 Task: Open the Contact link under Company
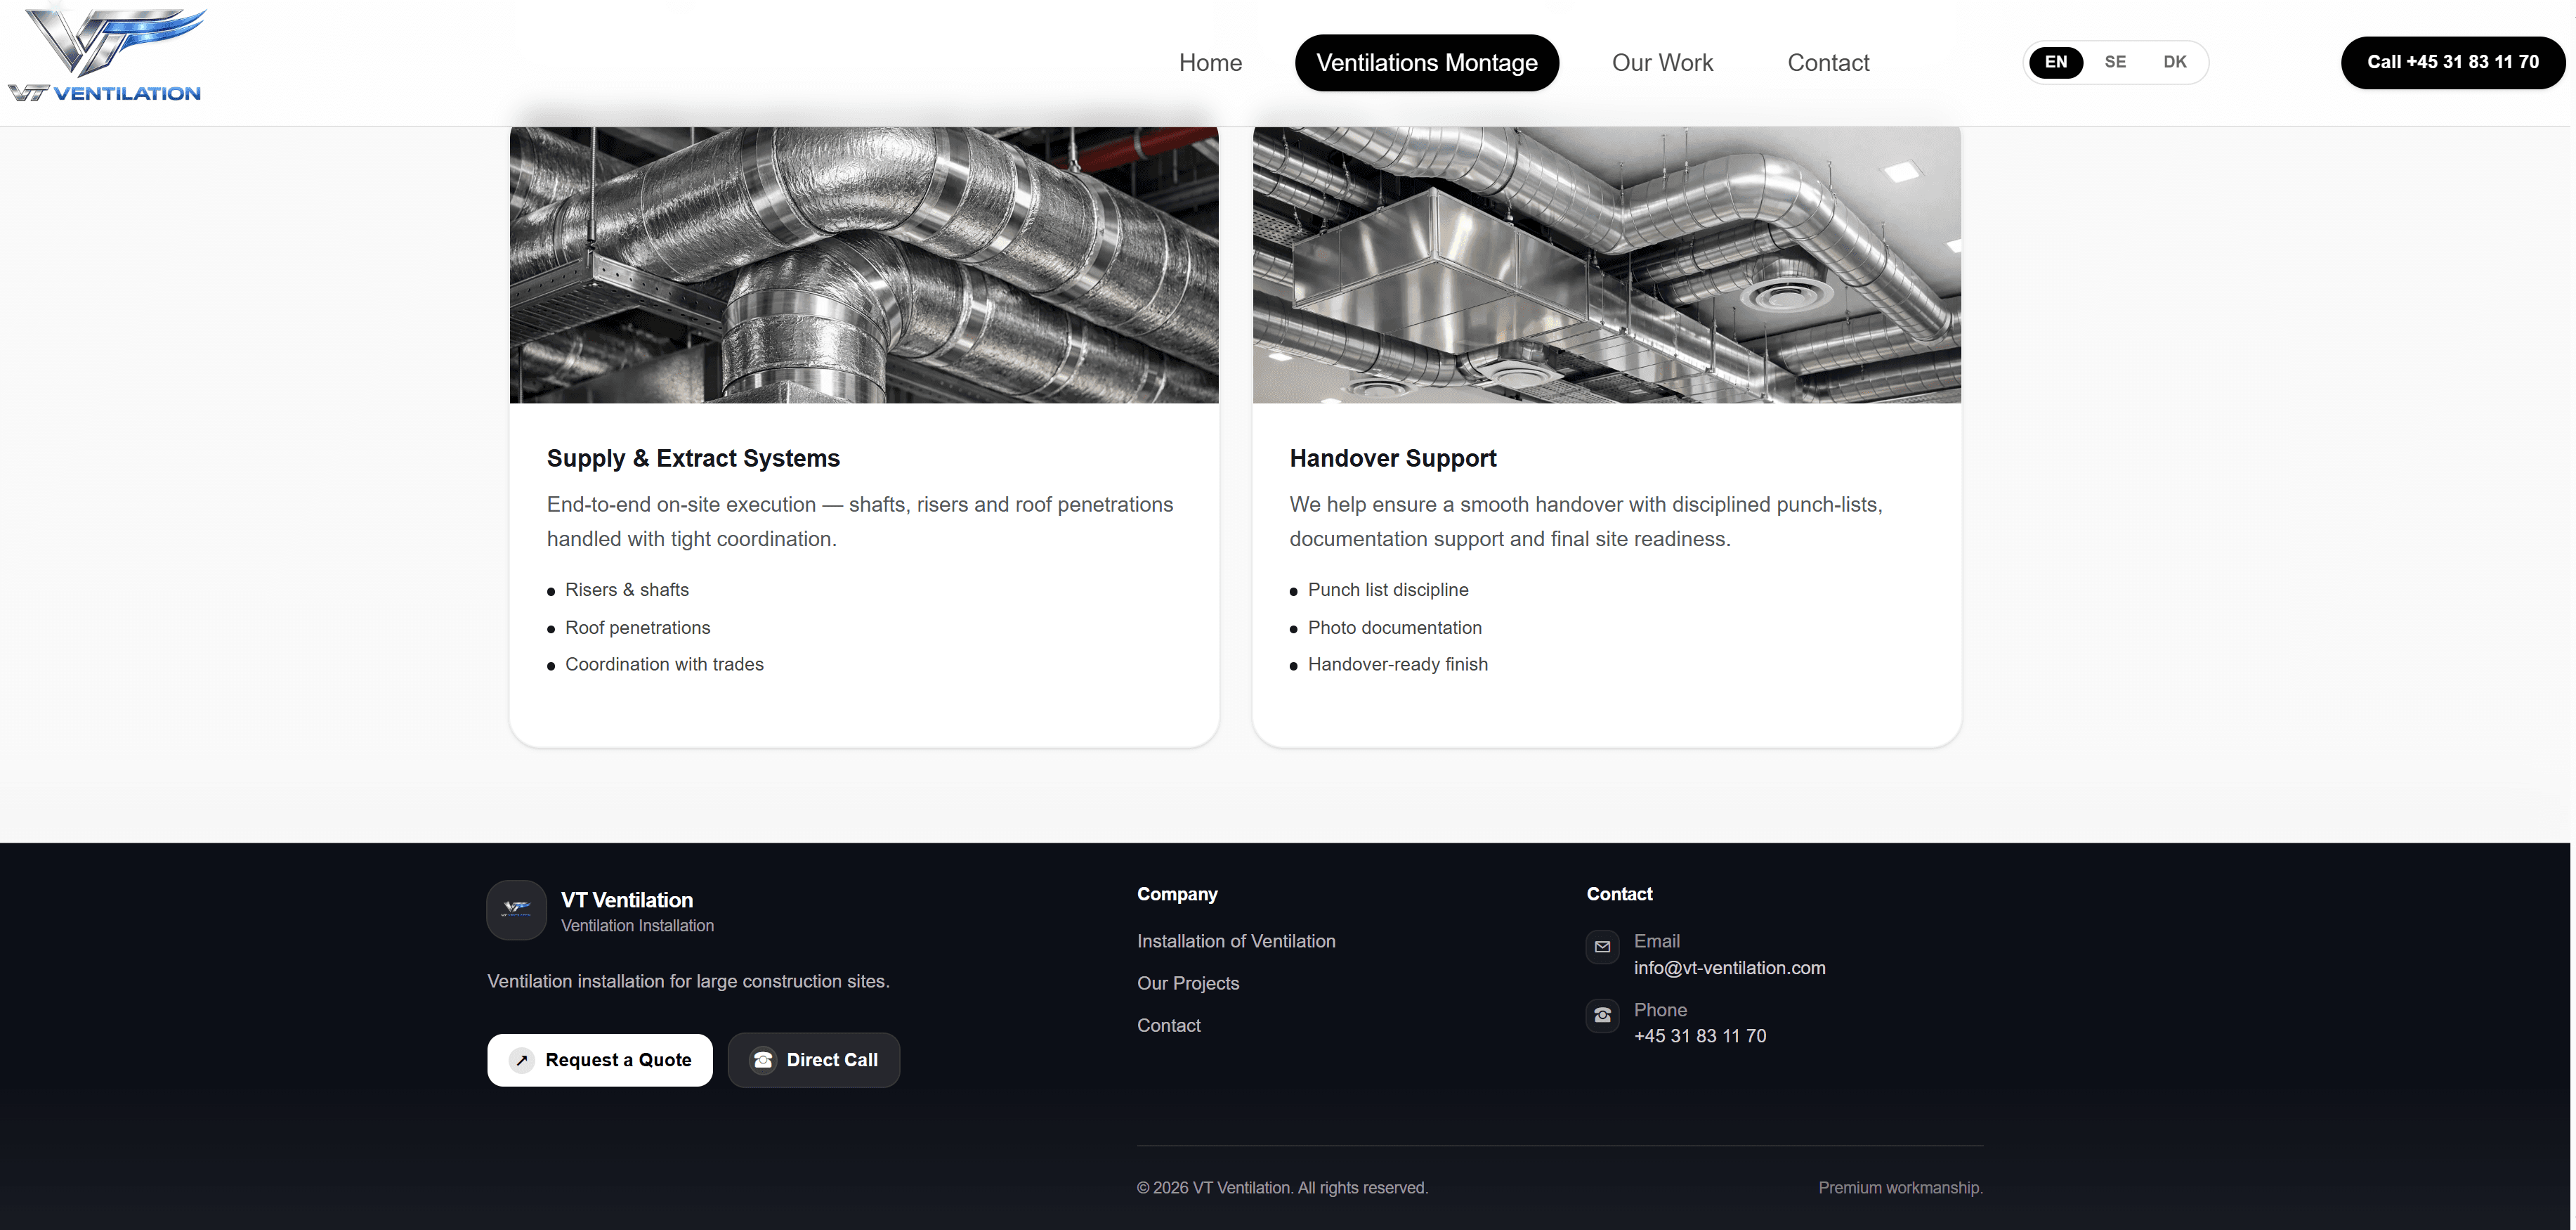(1168, 1025)
